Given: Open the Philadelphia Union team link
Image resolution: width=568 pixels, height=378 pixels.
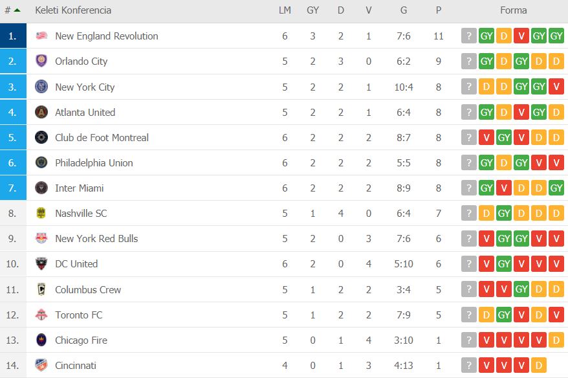Looking at the screenshot, I should (x=94, y=163).
